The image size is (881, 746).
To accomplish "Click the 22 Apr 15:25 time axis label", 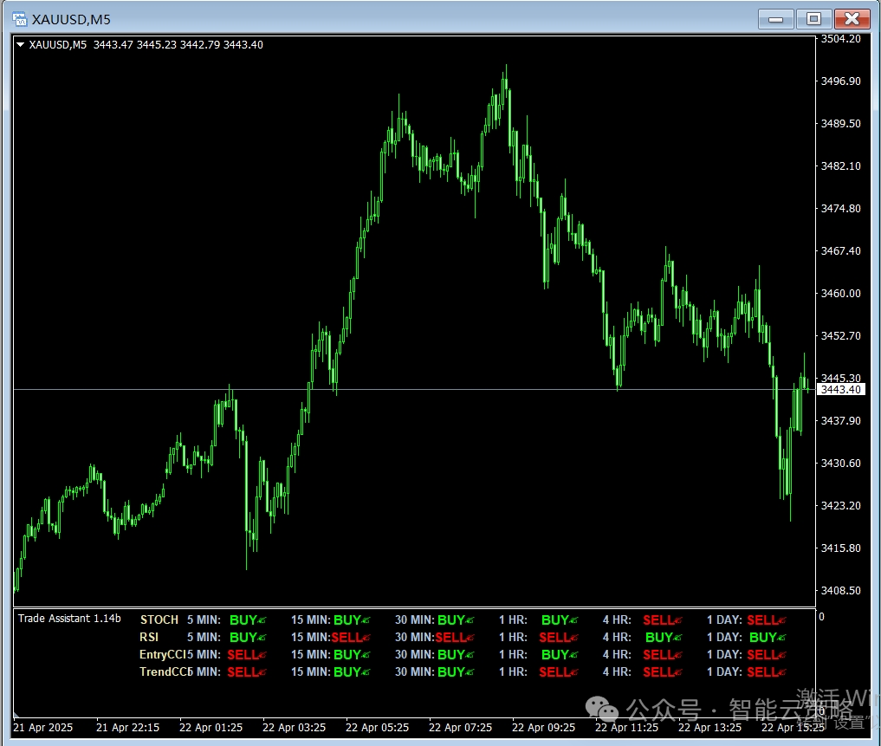I will click(793, 728).
